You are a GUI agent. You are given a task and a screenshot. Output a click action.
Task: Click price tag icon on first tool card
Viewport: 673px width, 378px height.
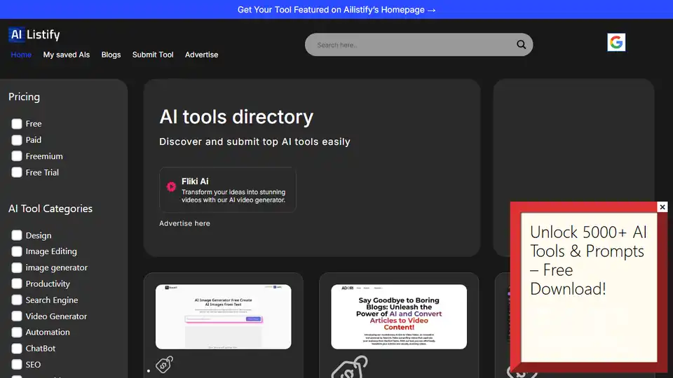pos(164,365)
